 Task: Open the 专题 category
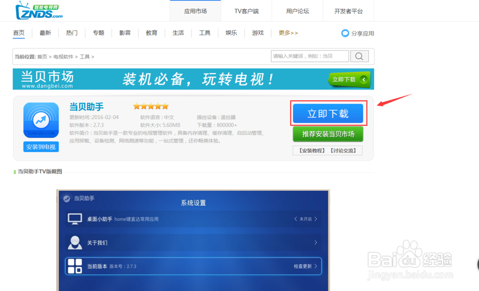click(x=98, y=33)
